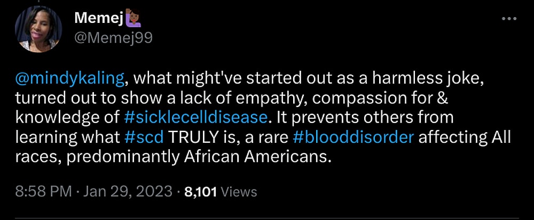The image size is (534, 220).
Task: Click the 8,101 view count number
Action: (x=200, y=191)
